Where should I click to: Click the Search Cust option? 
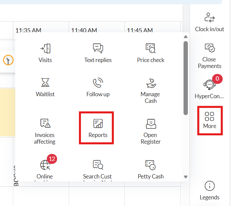tap(98, 169)
